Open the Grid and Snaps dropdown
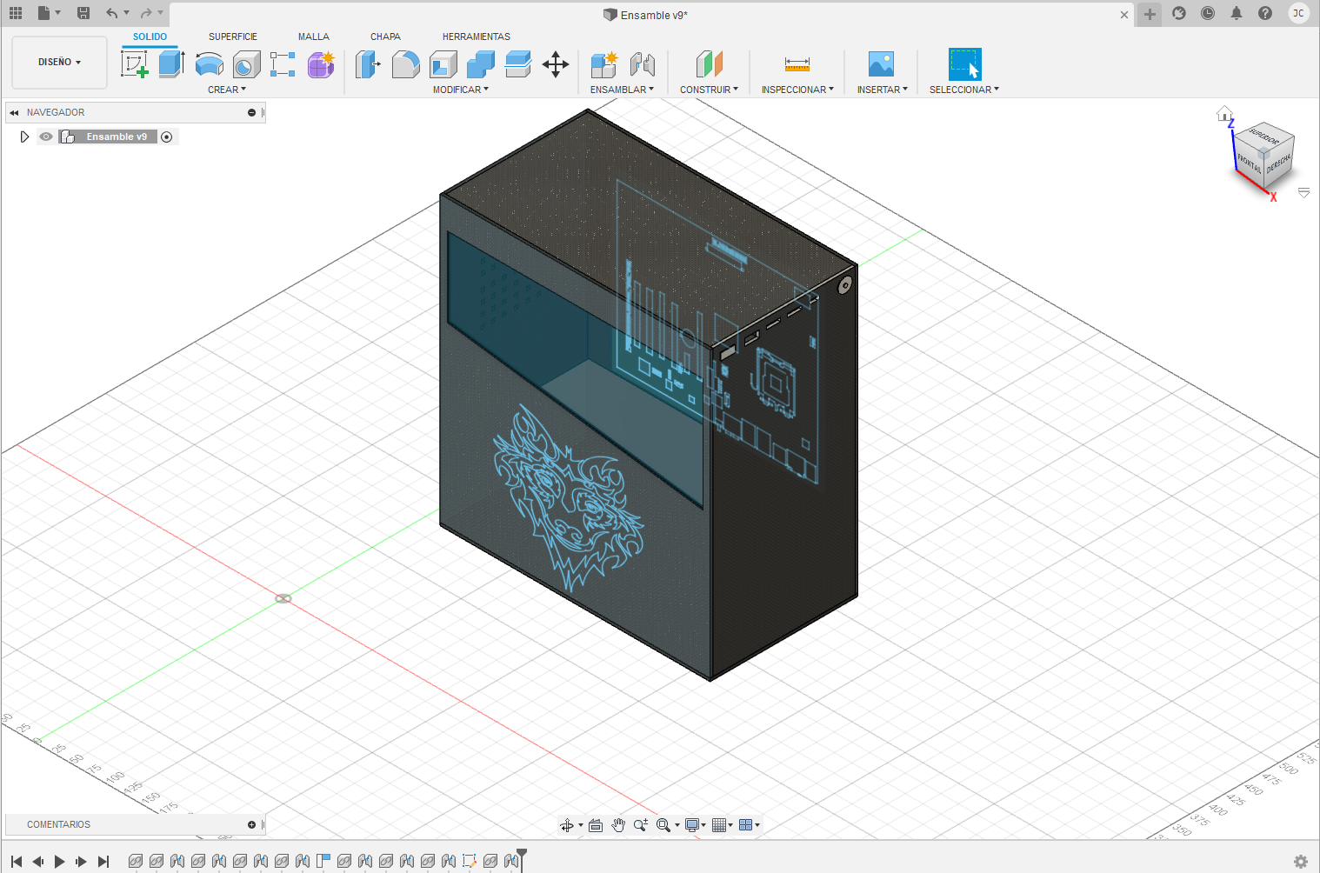 point(723,825)
